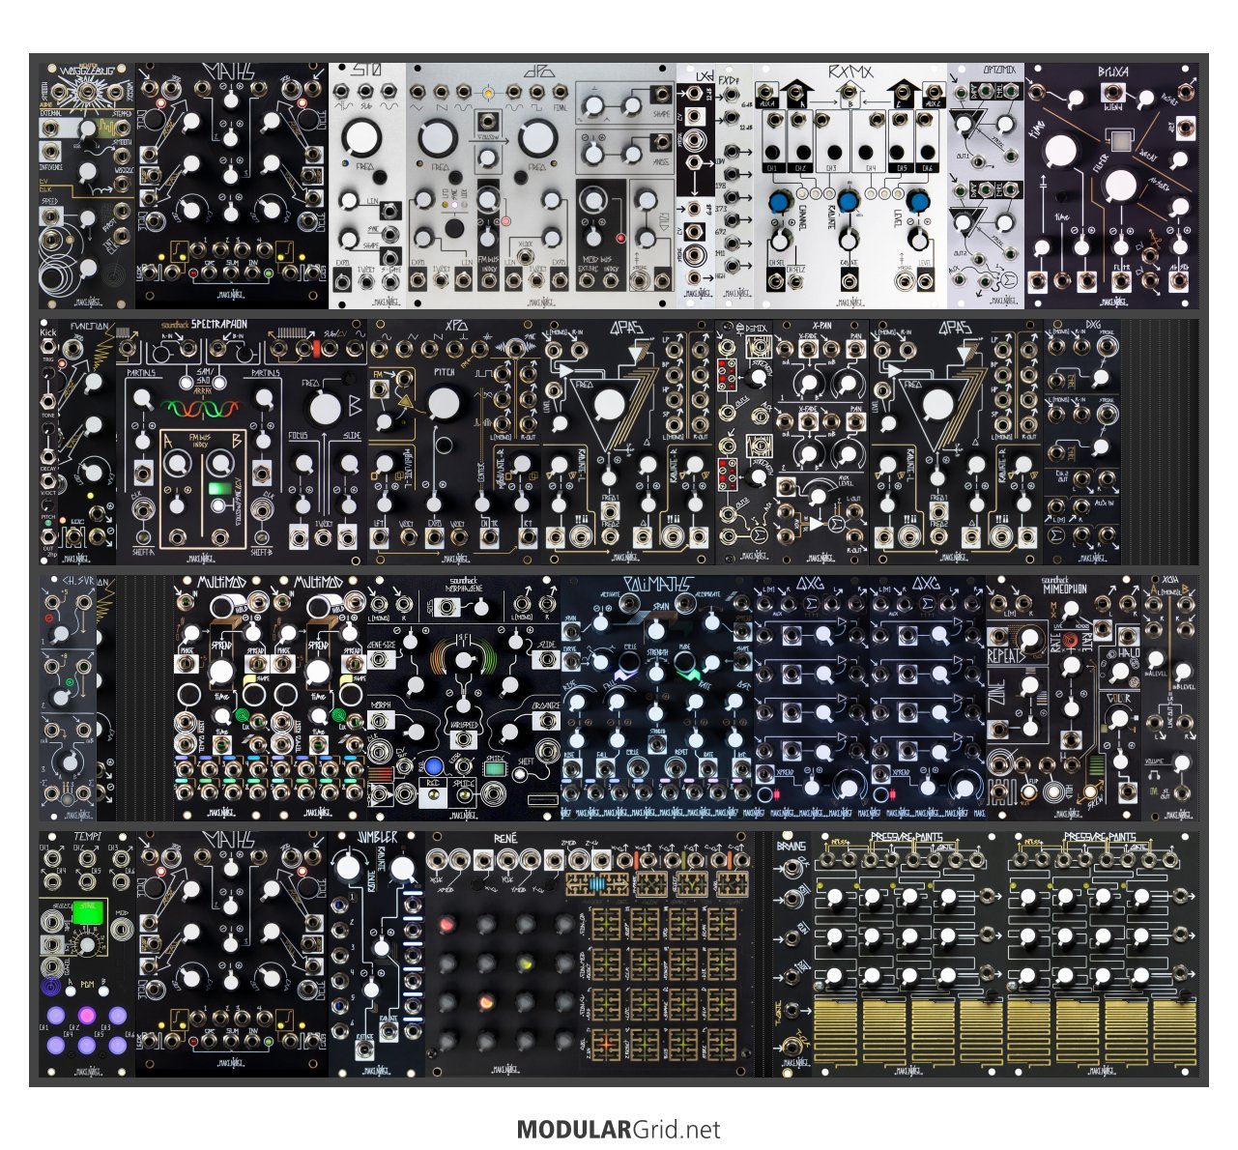The height and width of the screenshot is (1150, 1238).
Task: Toggle the Flip button on Mimeophon
Action: tap(1031, 791)
